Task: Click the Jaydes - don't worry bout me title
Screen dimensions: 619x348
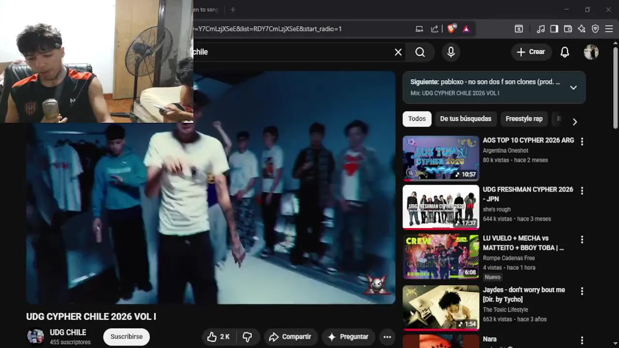Action: 524,294
